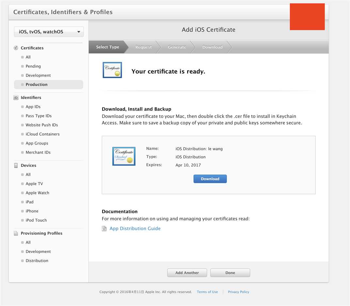Screen dimensions: 350x306
Task: Go to the Download step in progress bar
Action: coord(213,47)
